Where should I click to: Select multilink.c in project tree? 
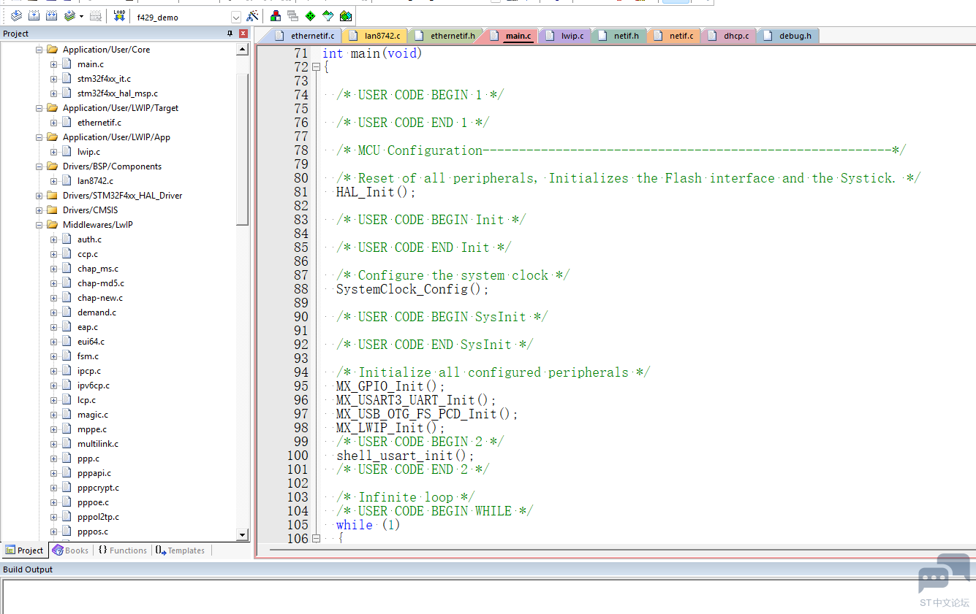point(98,444)
